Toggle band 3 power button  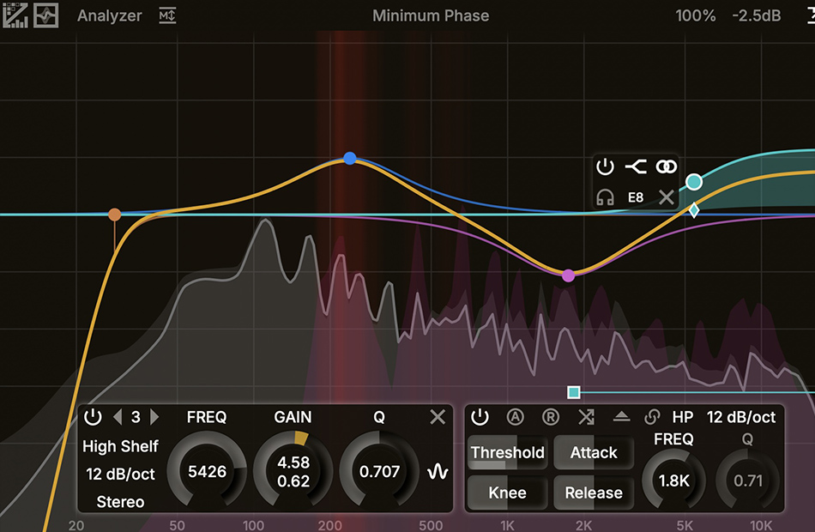[x=93, y=416]
